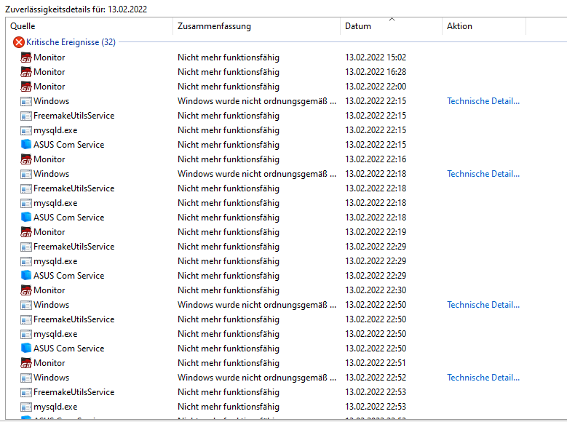This screenshot has height=422, width=567.
Task: Select the Monitor icon at 22:51
Action: 26,362
